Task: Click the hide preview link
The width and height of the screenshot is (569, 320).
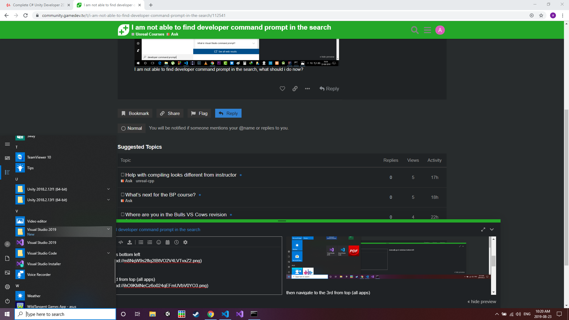Action: point(482,302)
